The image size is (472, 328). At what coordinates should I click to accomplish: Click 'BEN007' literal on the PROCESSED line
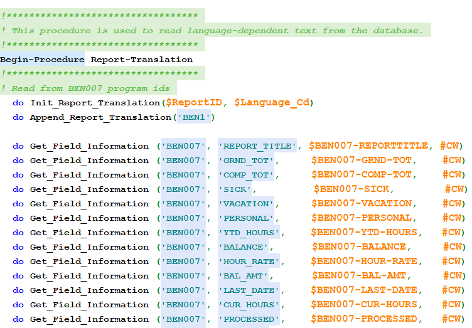click(x=183, y=319)
